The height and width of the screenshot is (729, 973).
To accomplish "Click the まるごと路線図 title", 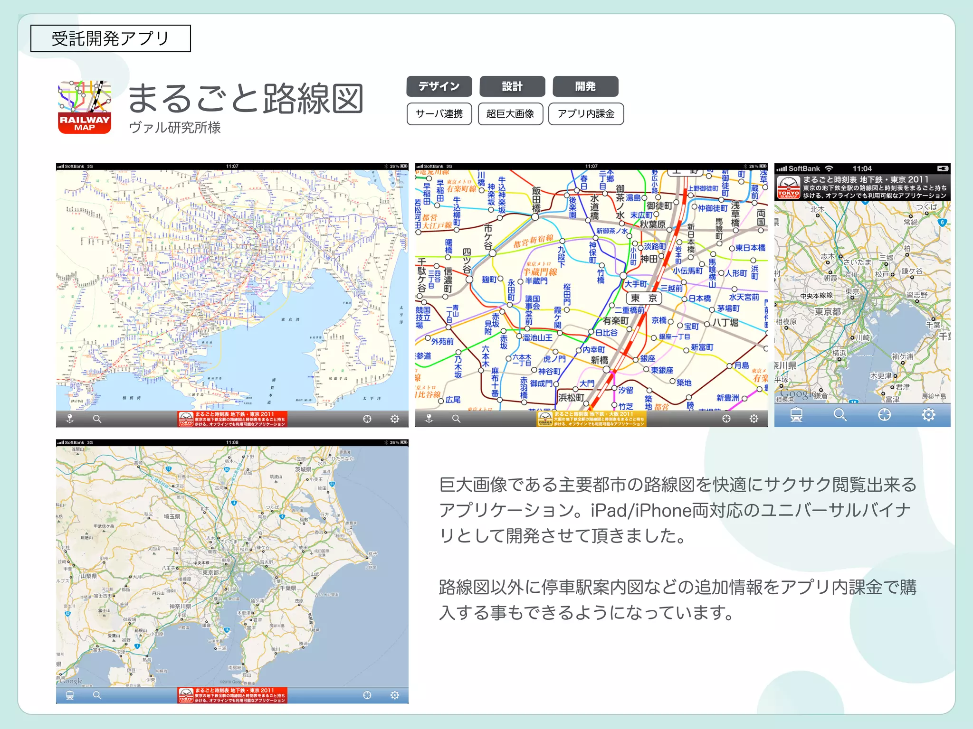I will (x=246, y=99).
